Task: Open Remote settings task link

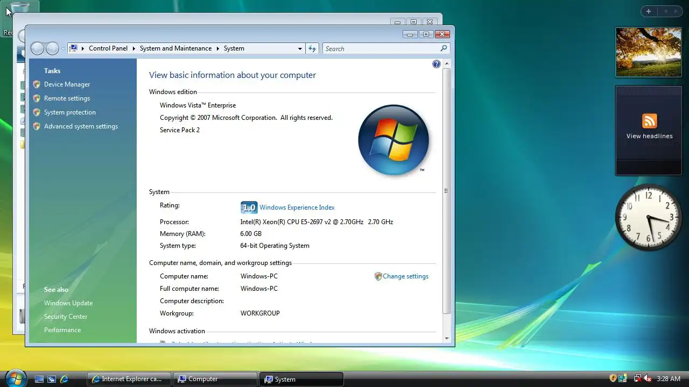Action: click(x=67, y=98)
